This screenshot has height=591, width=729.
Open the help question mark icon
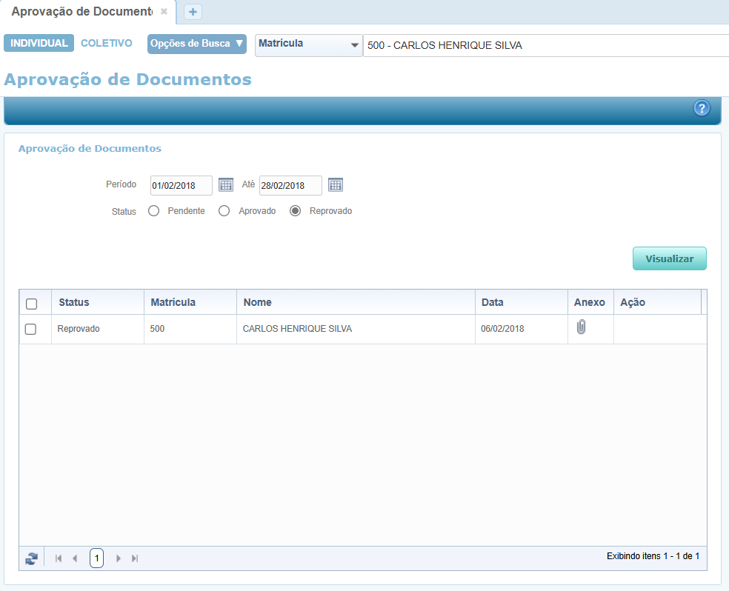pyautogui.click(x=702, y=108)
